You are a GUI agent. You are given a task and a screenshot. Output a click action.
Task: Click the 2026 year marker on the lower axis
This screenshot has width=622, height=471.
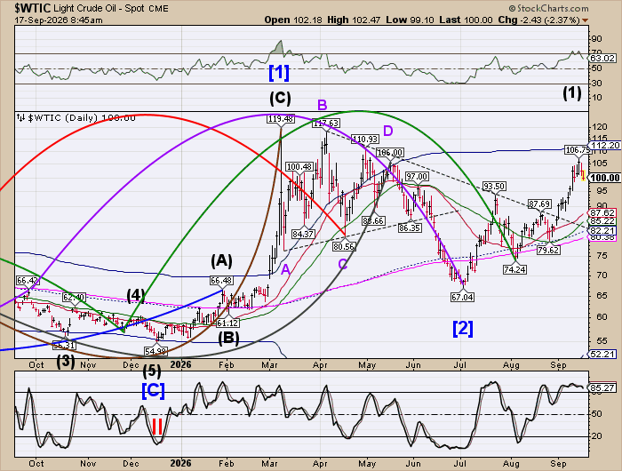tap(181, 463)
